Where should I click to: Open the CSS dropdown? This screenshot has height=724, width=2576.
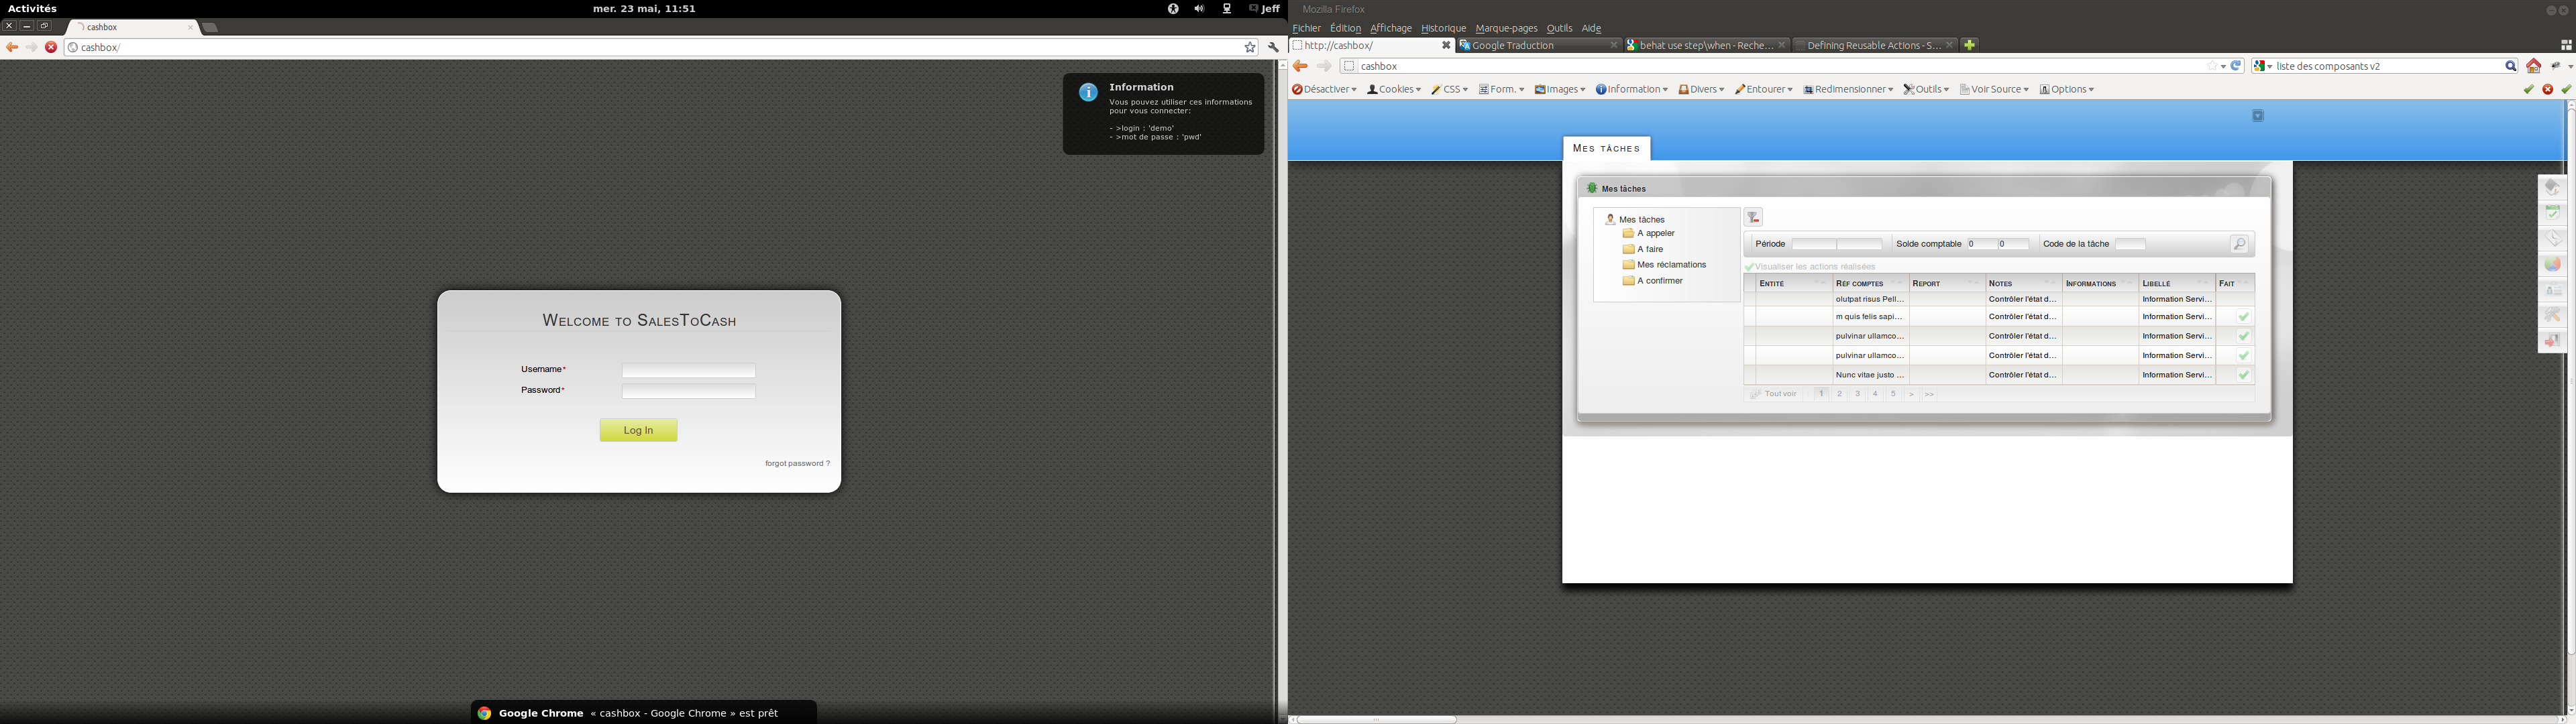1449,90
